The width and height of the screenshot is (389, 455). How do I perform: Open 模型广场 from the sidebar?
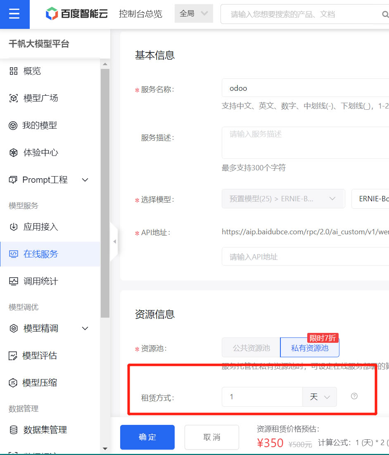click(40, 98)
